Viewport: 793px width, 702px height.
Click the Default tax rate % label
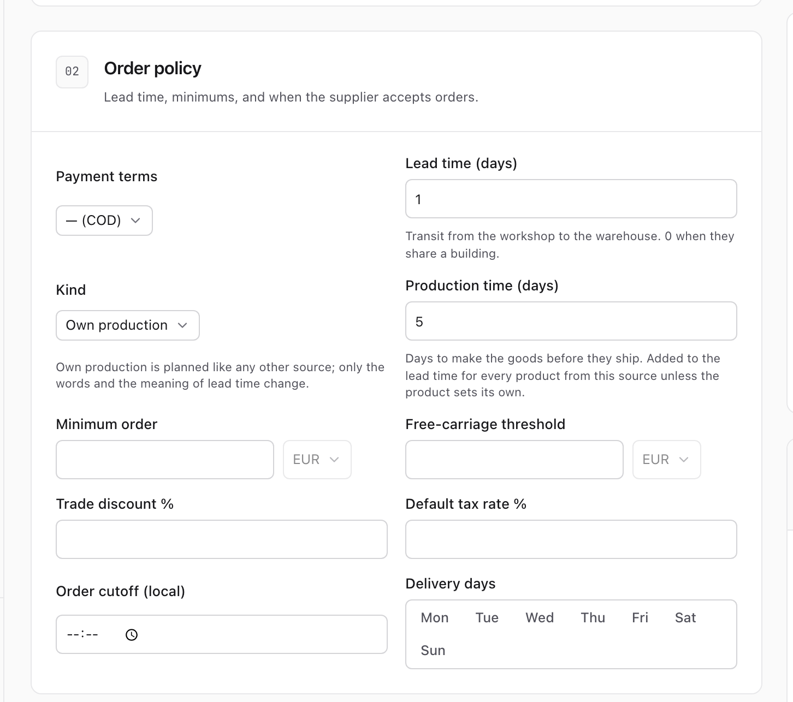pos(466,504)
